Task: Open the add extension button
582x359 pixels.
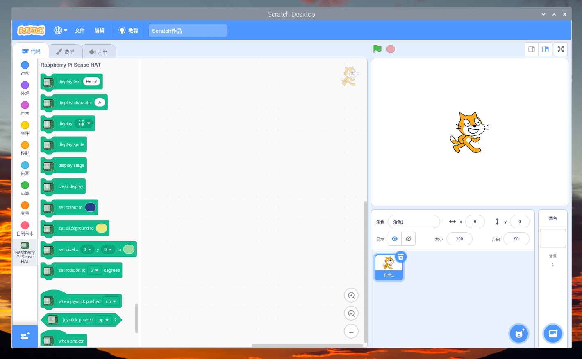Action: pyautogui.click(x=25, y=336)
